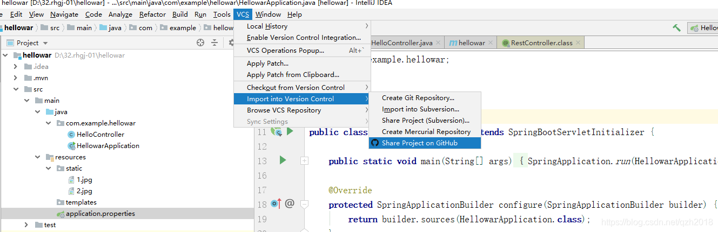This screenshot has width=718, height=232.
Task: Select Browse VCS Repository
Action: pyautogui.click(x=303, y=110)
